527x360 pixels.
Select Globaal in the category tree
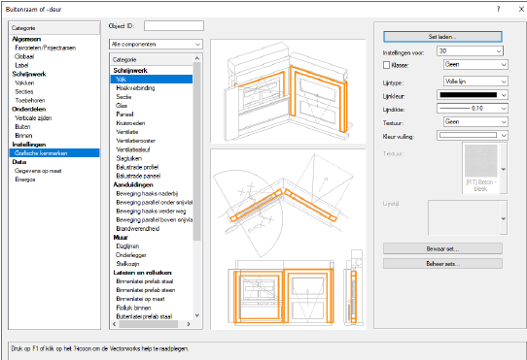24,56
